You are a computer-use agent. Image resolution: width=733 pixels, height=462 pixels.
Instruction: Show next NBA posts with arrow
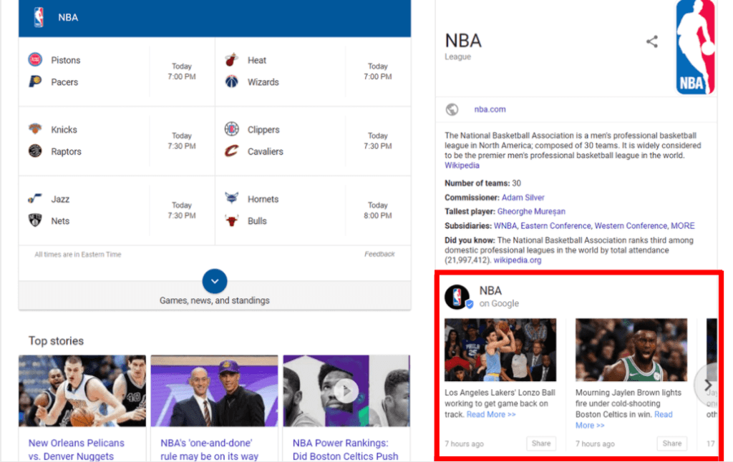[x=707, y=385]
